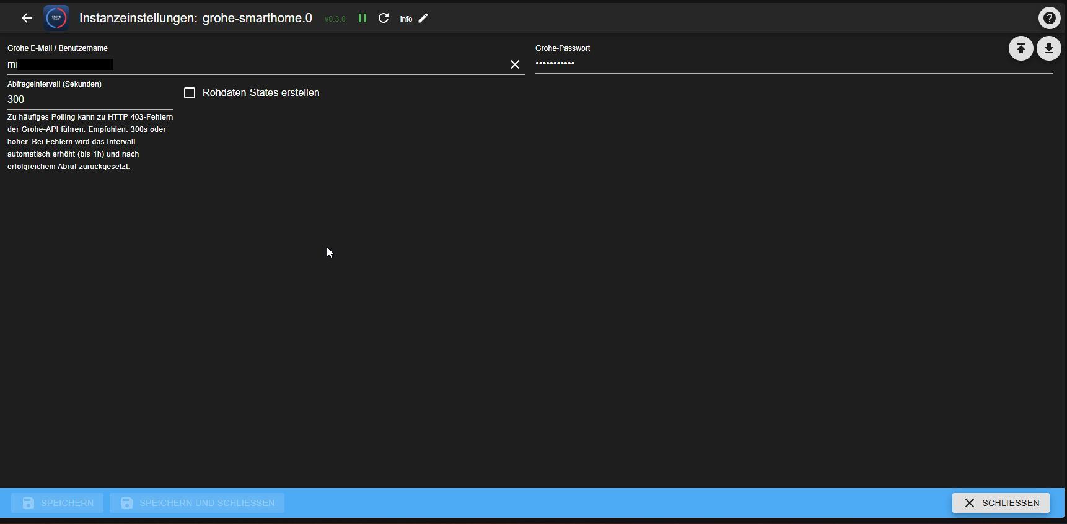Screen dimensions: 1067x524
Task: Click the Speichern button
Action: pos(58,503)
